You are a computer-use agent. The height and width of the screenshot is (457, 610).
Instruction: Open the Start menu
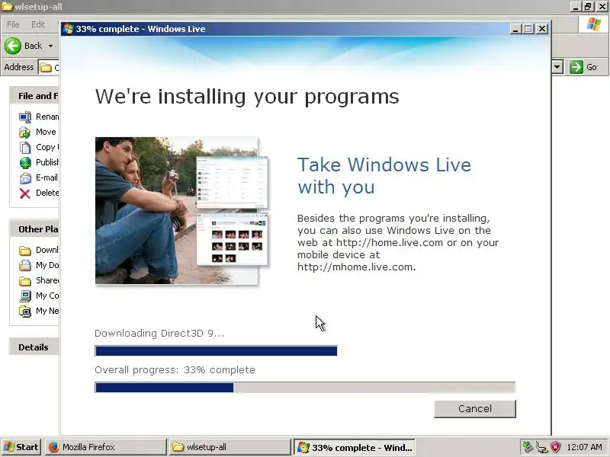pos(21,447)
